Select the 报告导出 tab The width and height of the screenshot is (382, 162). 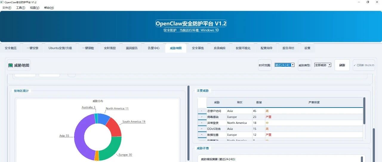tap(288, 48)
